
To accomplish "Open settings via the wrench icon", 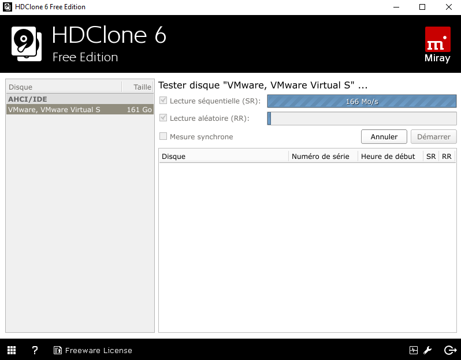I will (428, 350).
